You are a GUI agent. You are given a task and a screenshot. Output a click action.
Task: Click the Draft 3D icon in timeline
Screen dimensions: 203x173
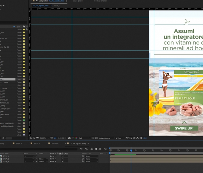(87, 149)
